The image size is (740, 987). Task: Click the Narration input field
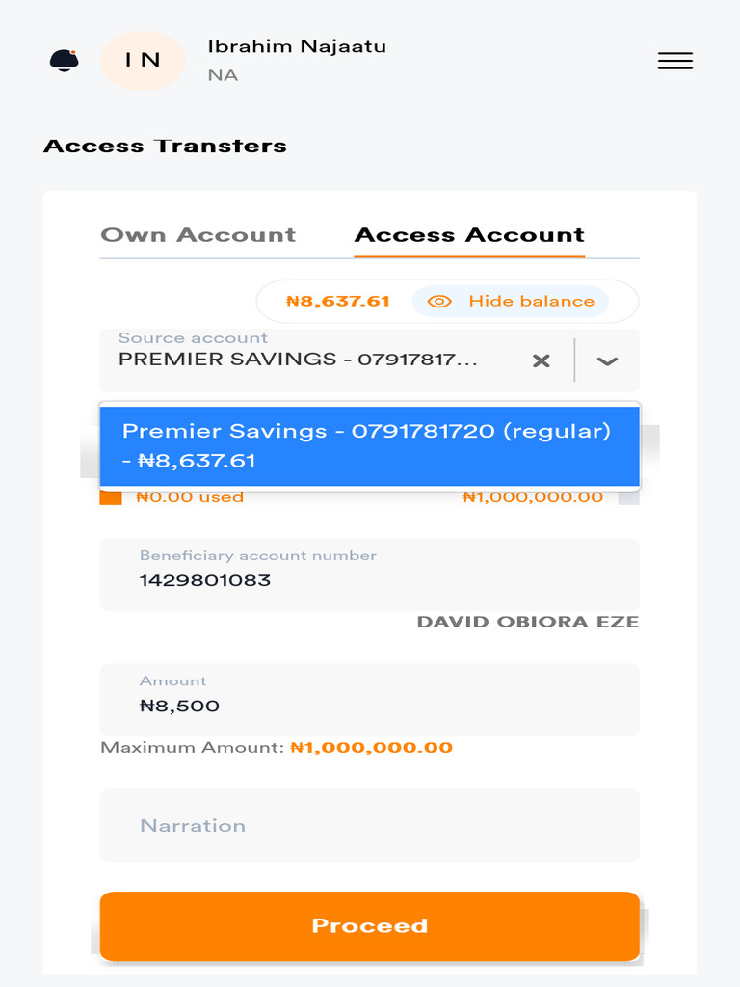click(x=370, y=825)
